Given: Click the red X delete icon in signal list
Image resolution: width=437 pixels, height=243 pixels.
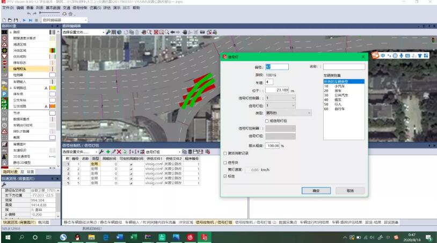Looking at the screenshot, I should tap(119, 151).
